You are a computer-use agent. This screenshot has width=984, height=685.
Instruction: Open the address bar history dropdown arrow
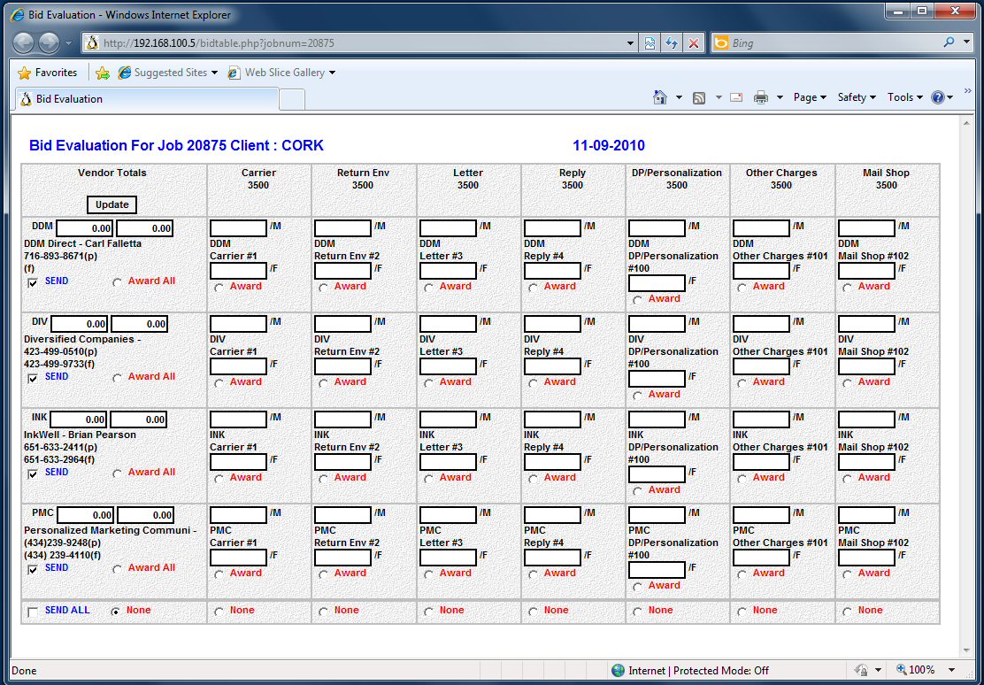pos(630,43)
